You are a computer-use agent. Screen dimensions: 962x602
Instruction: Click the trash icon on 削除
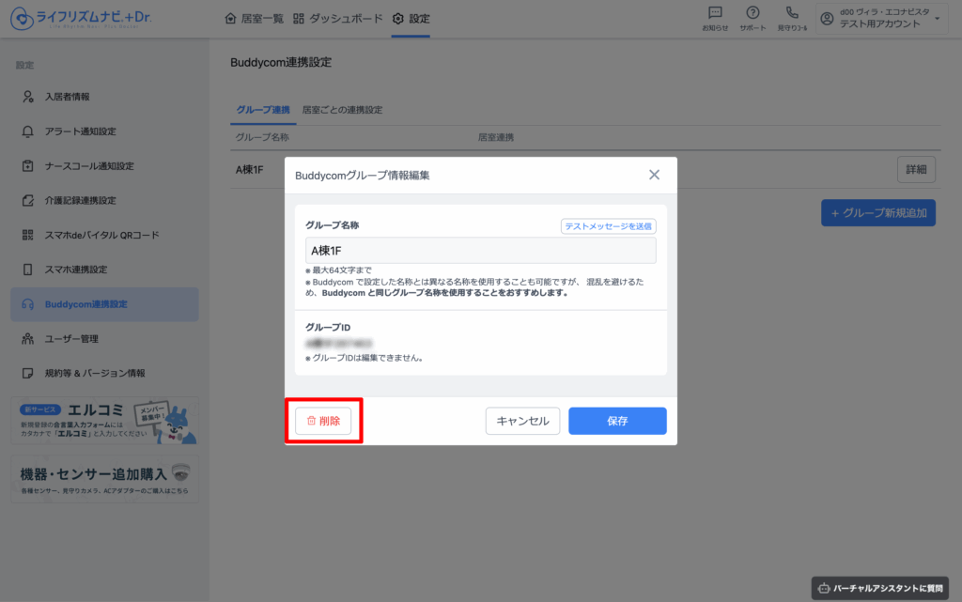311,421
